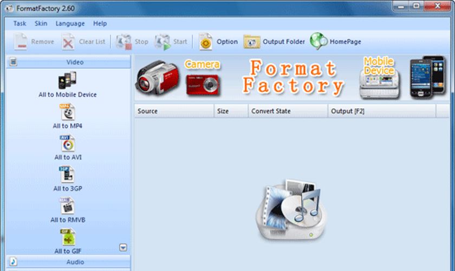Sort by the Source column header
Viewport: 455px width, 271px height.
173,111
